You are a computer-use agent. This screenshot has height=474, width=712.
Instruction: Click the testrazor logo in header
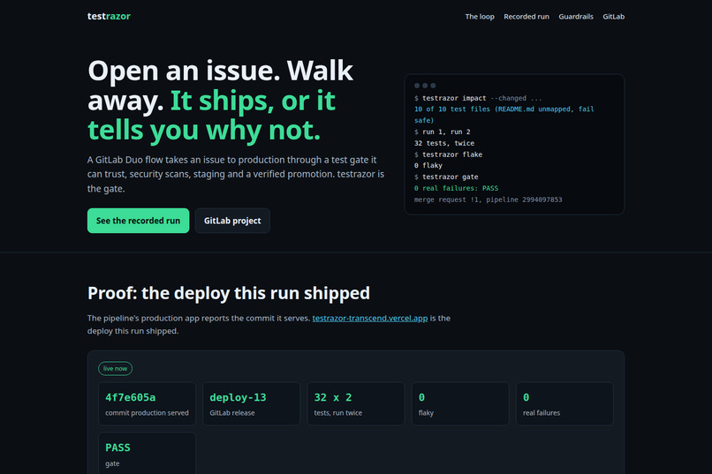[109, 16]
